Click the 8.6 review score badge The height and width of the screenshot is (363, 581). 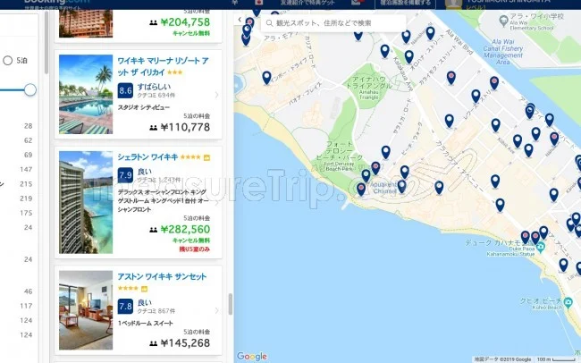coord(125,90)
